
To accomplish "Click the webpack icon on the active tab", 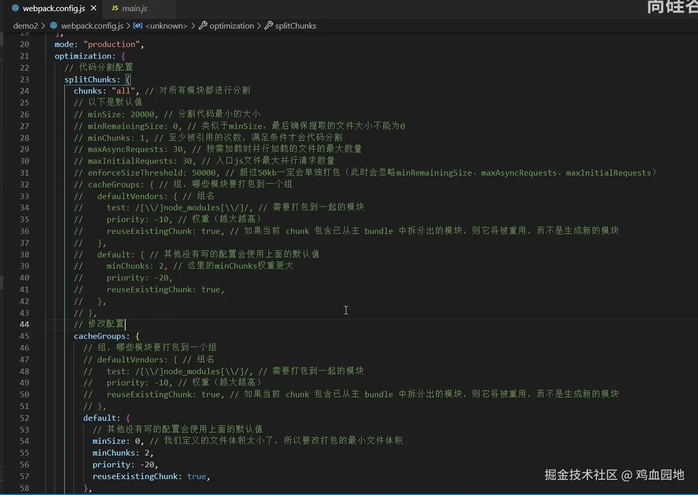I will click(15, 8).
